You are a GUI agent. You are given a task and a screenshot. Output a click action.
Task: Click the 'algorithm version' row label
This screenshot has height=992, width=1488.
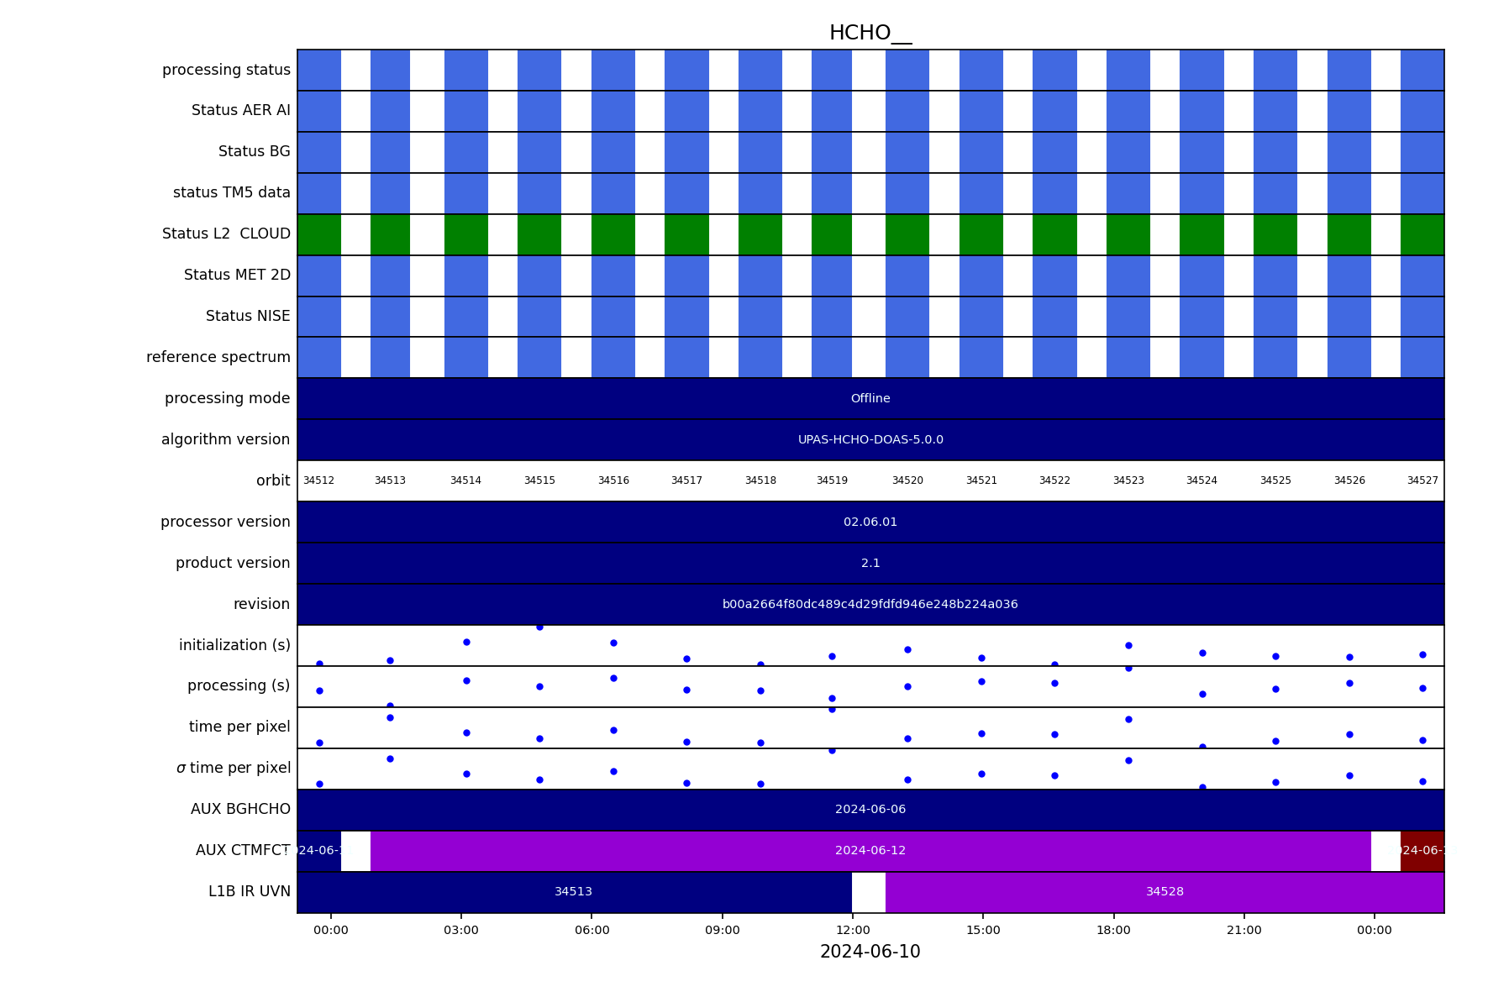(x=225, y=440)
